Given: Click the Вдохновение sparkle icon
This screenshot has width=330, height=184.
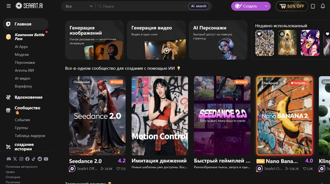Looking at the screenshot, I should click(x=8, y=97).
